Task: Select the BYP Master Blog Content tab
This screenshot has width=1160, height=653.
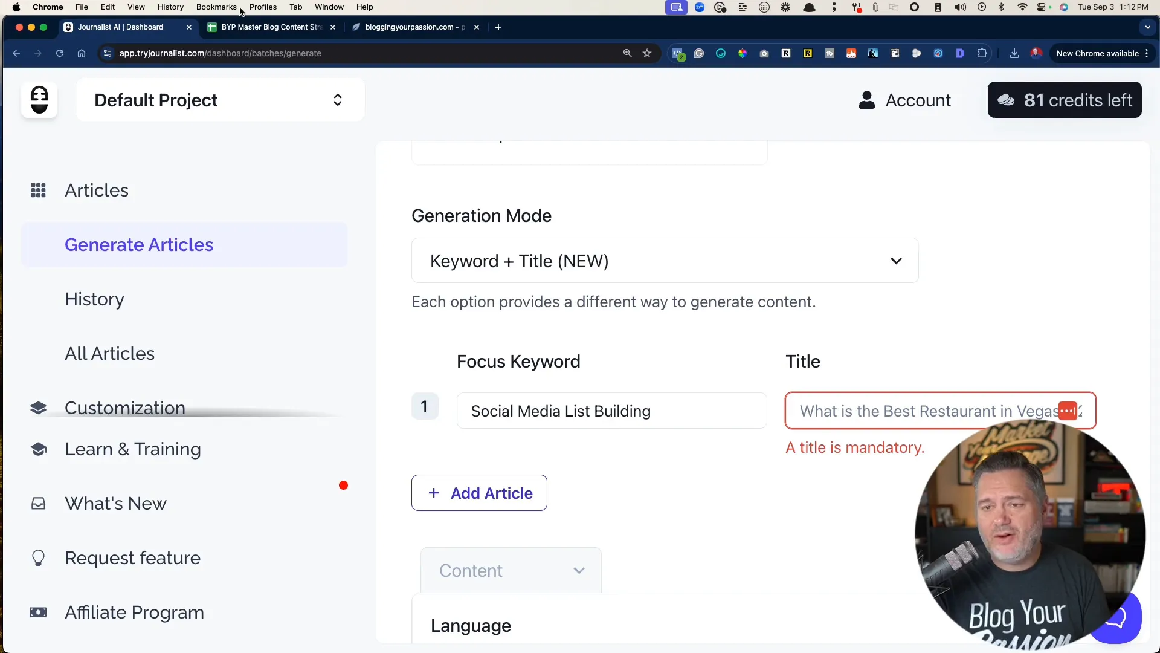Action: pyautogui.click(x=270, y=27)
